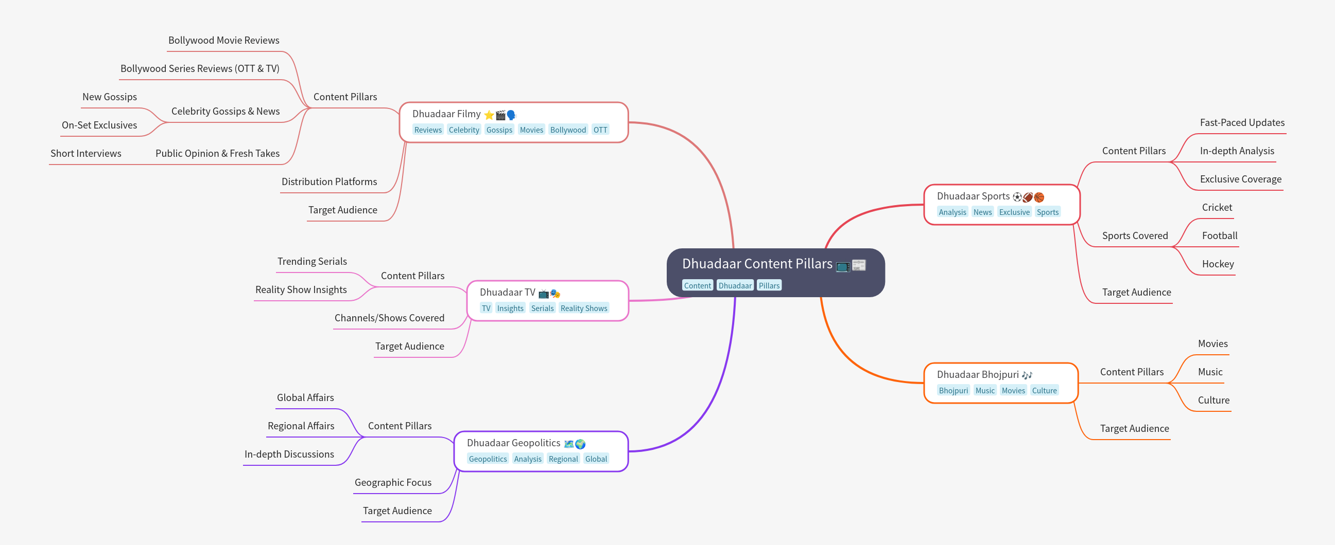Click the News tag under Dhuadaar Sports
Screen dimensions: 1335x545
pos(982,212)
